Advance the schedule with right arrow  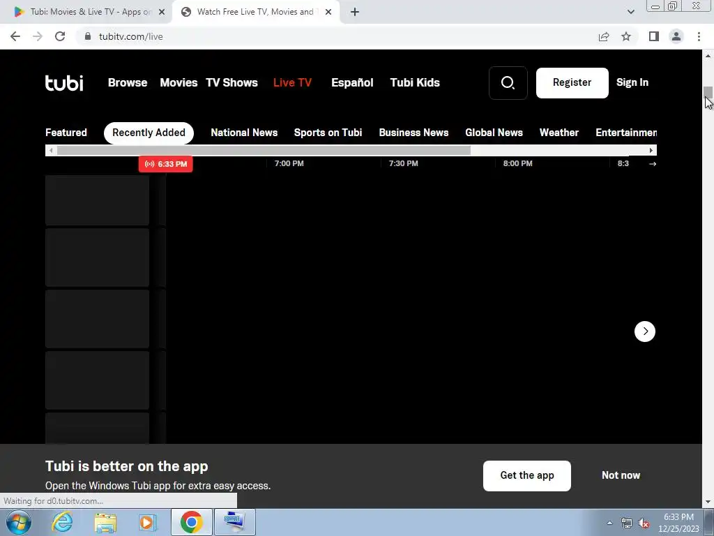(653, 163)
